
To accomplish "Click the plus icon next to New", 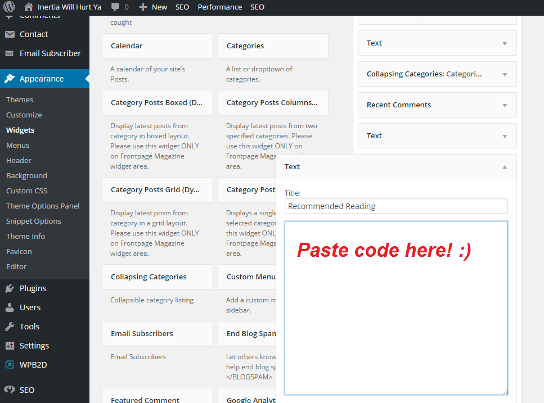I will [x=142, y=7].
